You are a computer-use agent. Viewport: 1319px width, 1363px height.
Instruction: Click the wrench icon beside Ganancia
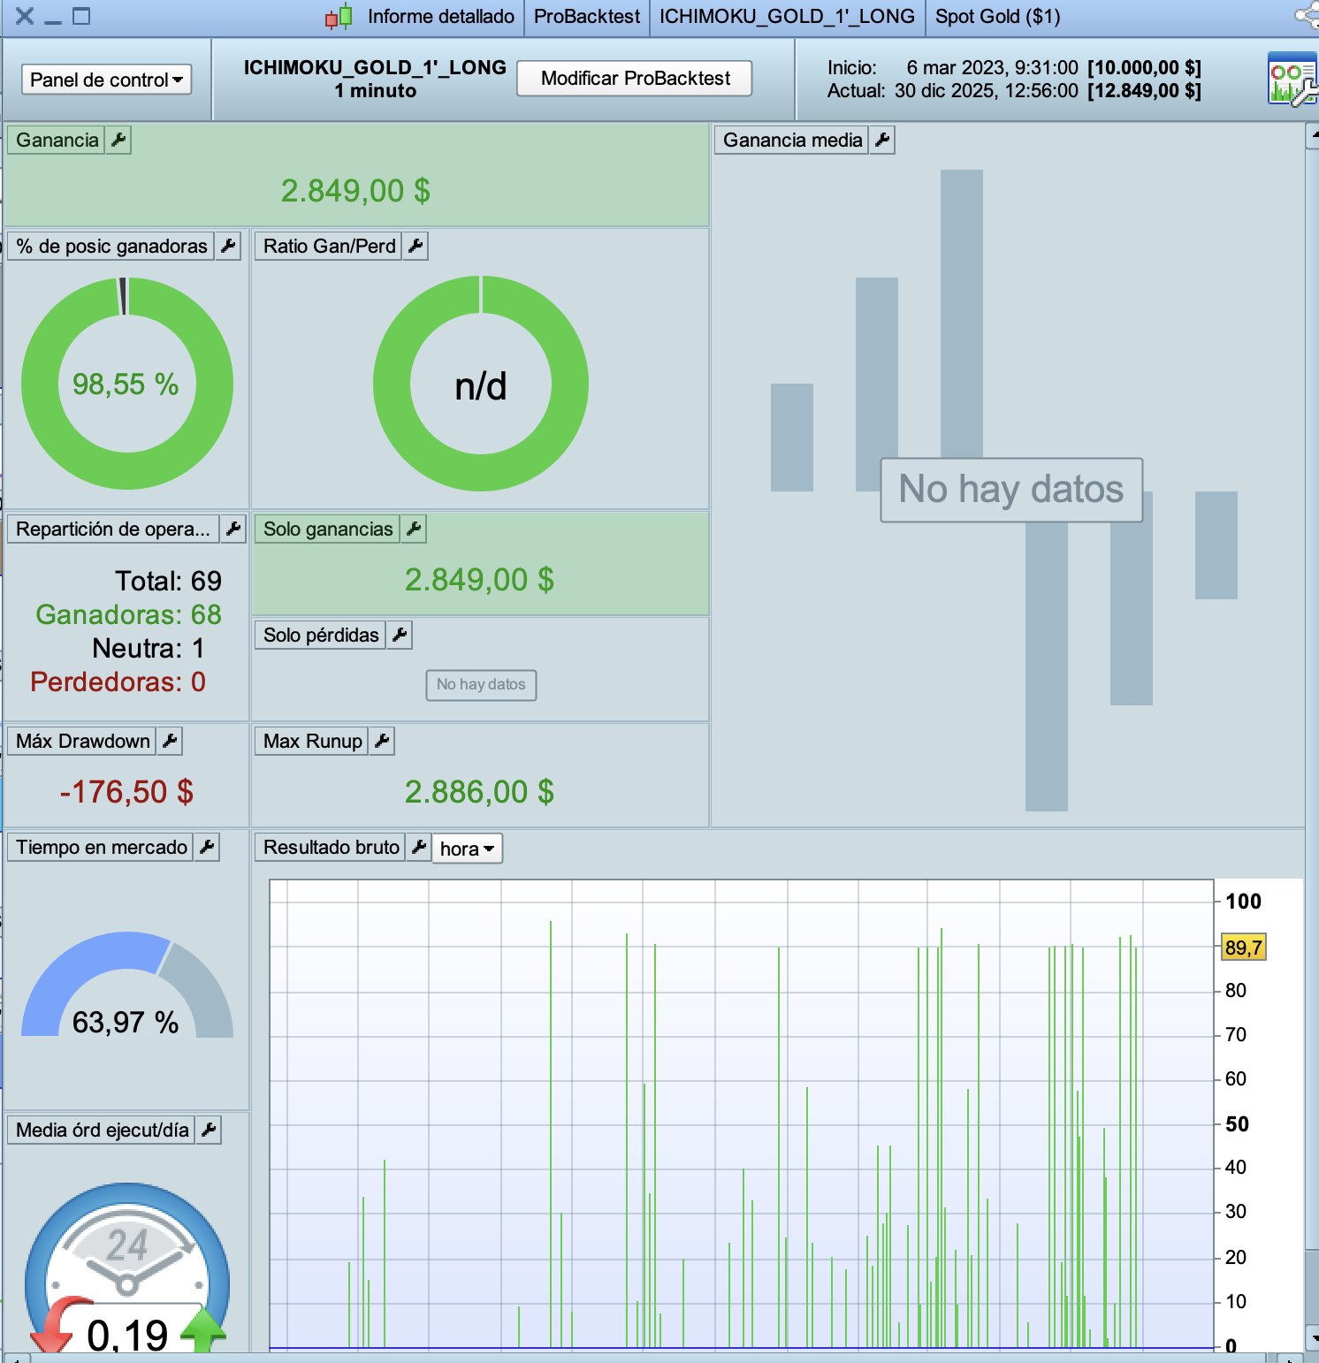pos(118,140)
